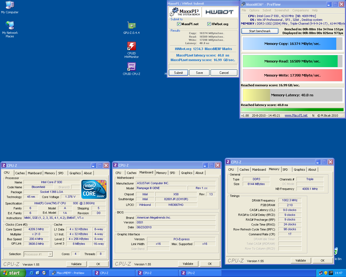Click the green benchmark progress bar
The width and height of the screenshot is (346, 277).
[292, 110]
